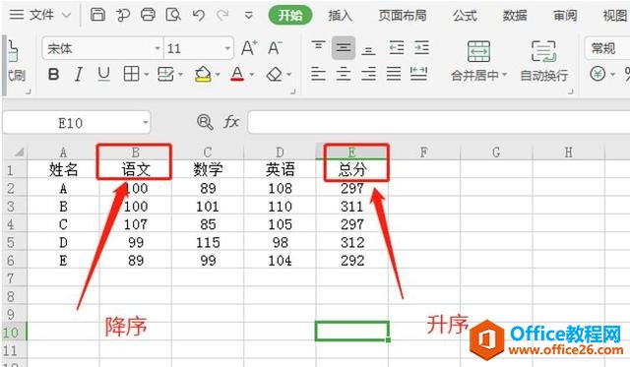
Task: Open the 常规 number format dropdown
Action: [x=607, y=48]
